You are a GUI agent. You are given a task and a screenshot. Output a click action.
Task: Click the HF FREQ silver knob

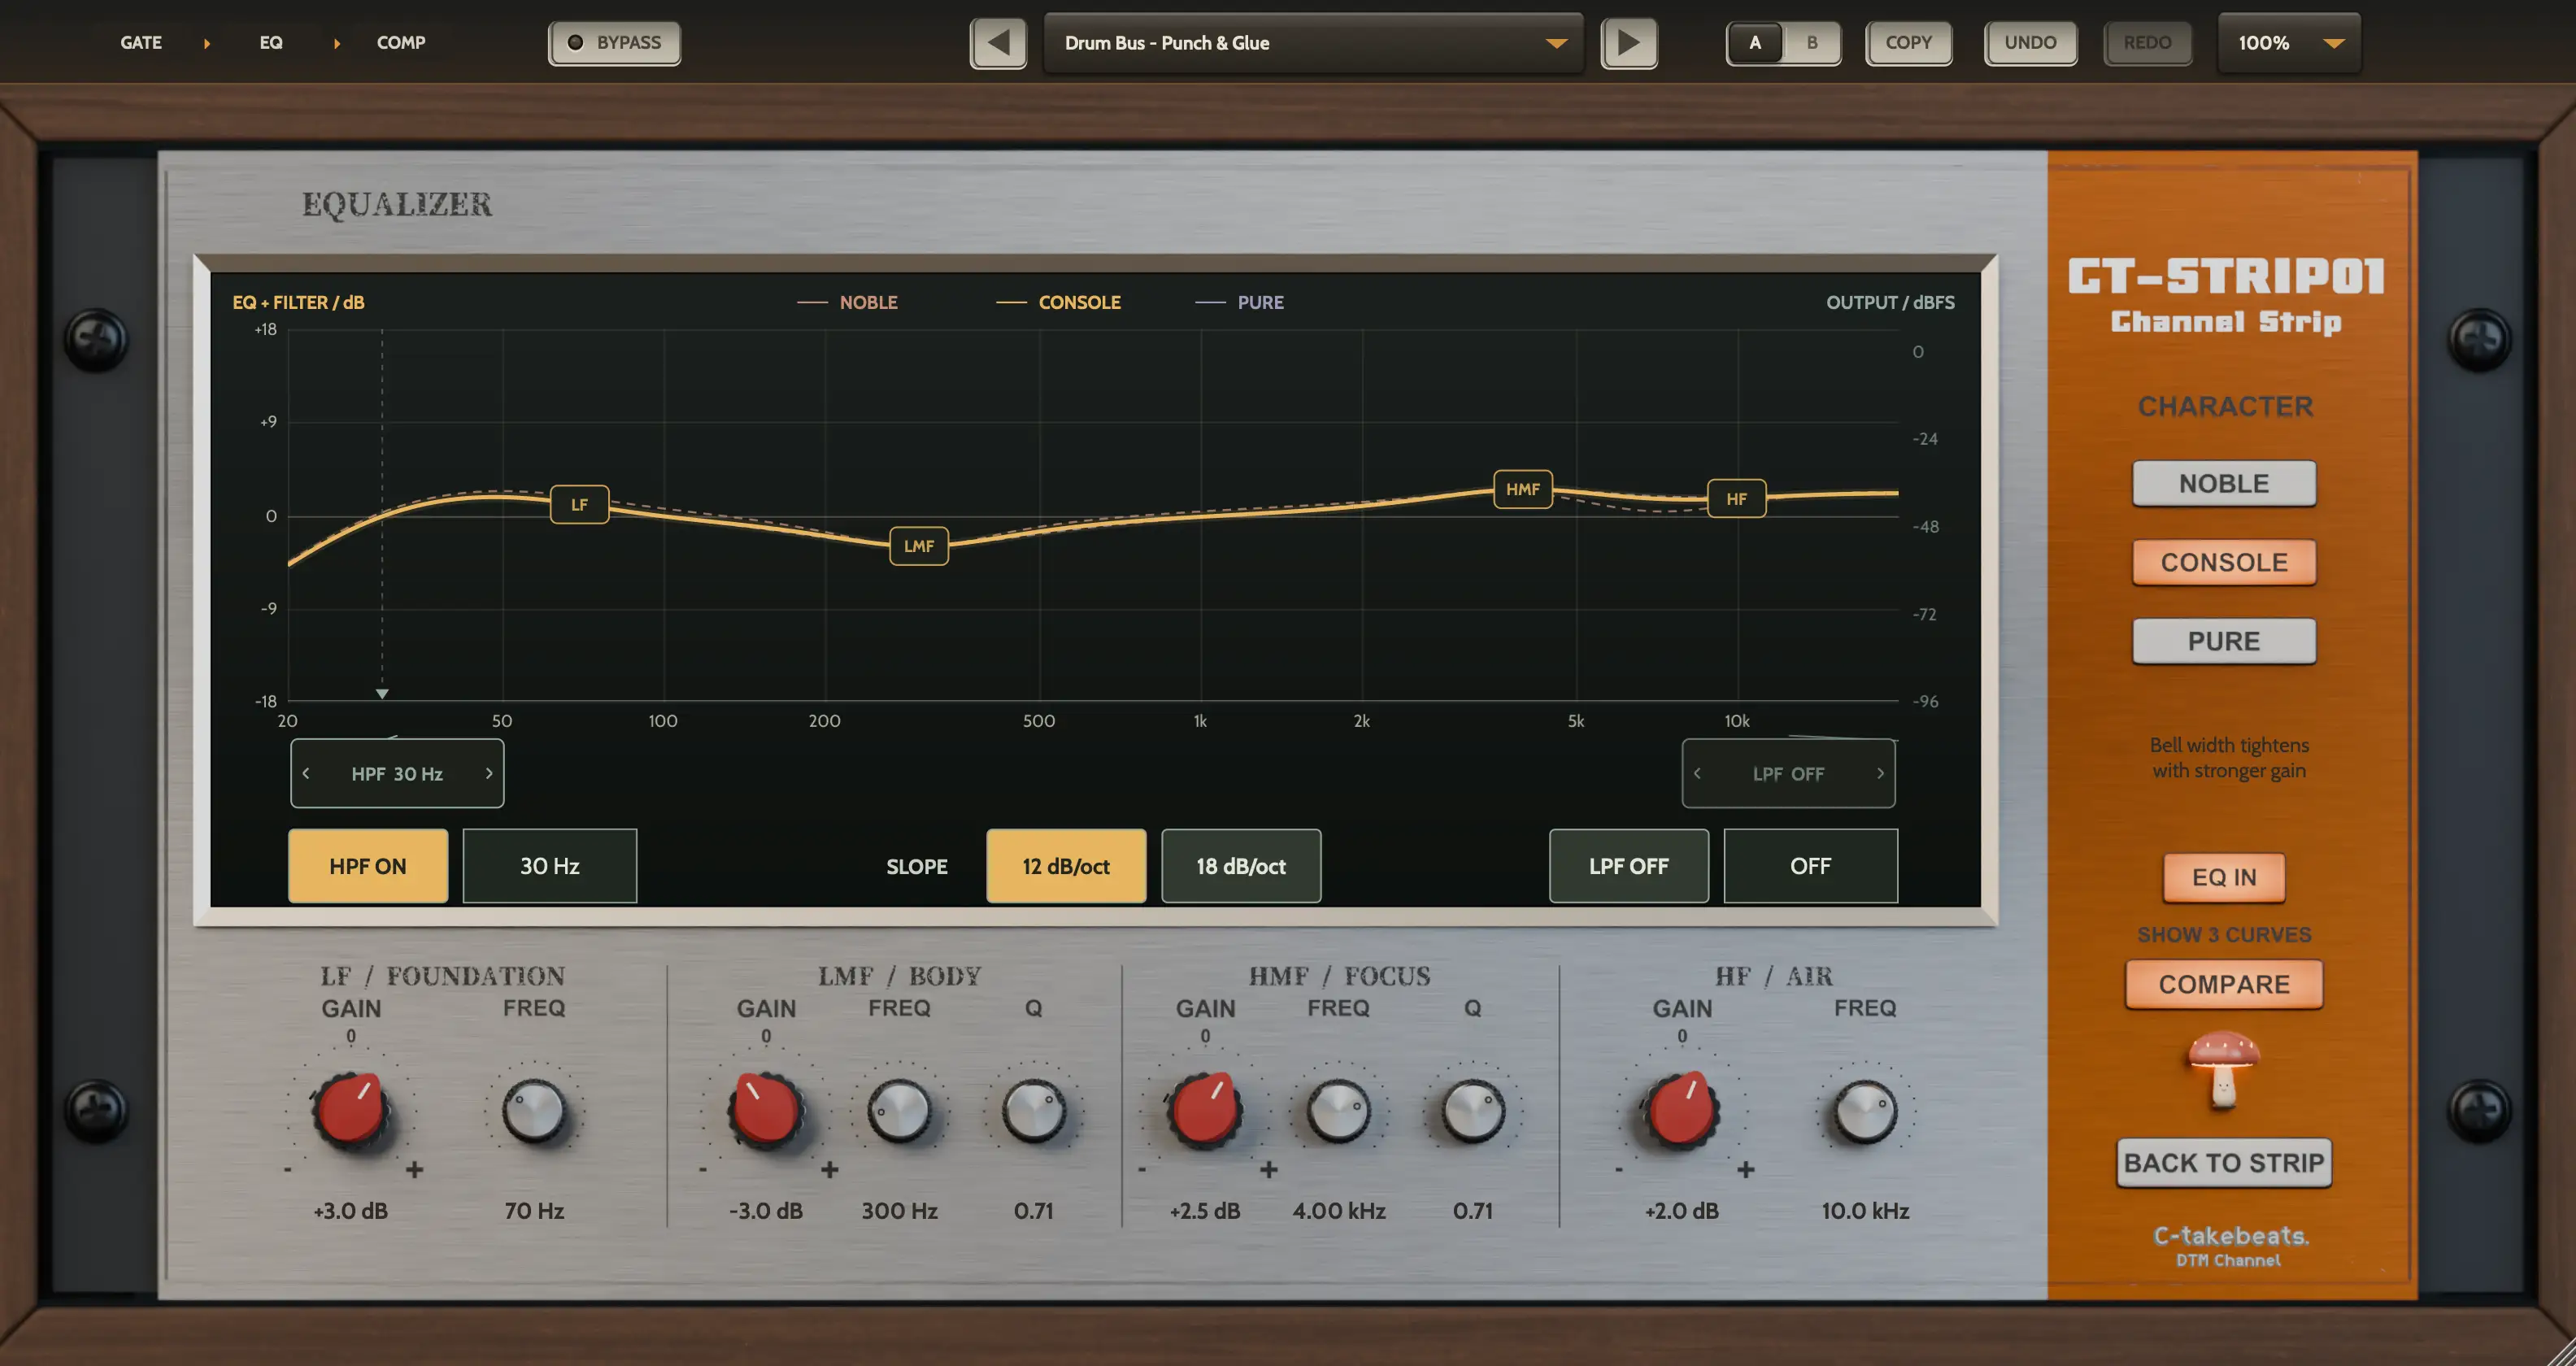[x=1865, y=1110]
